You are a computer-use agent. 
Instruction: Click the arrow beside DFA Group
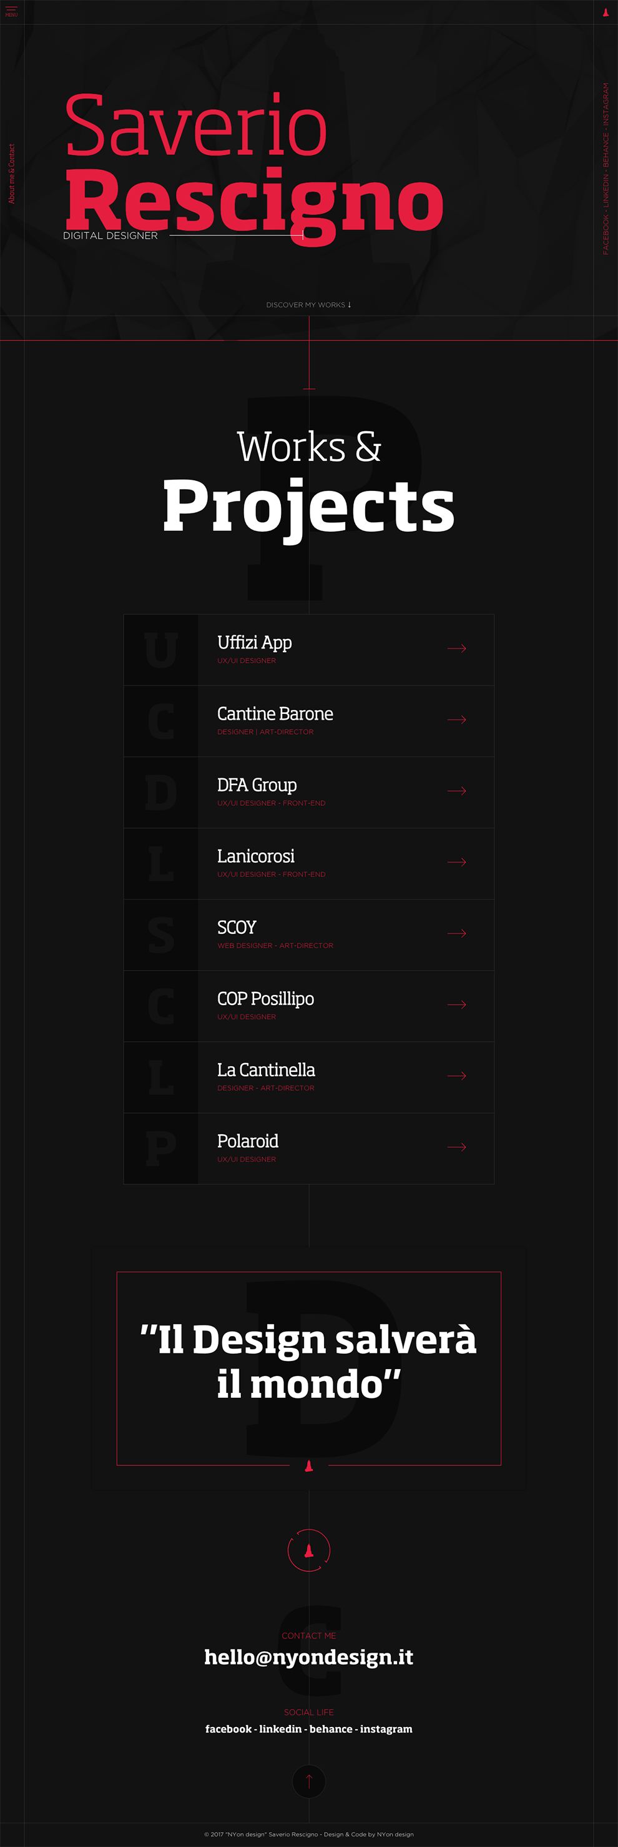(457, 791)
